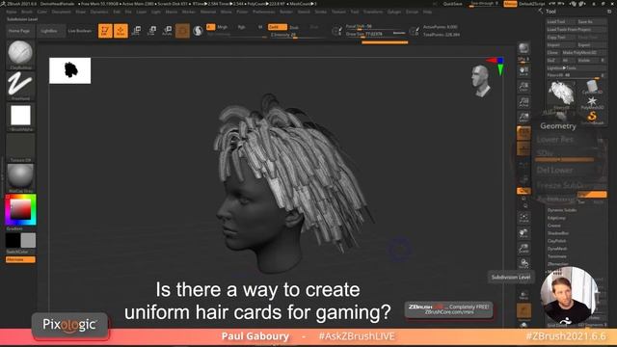The height and width of the screenshot is (347, 617).
Task: Click the QuickSave button
Action: (x=452, y=4)
